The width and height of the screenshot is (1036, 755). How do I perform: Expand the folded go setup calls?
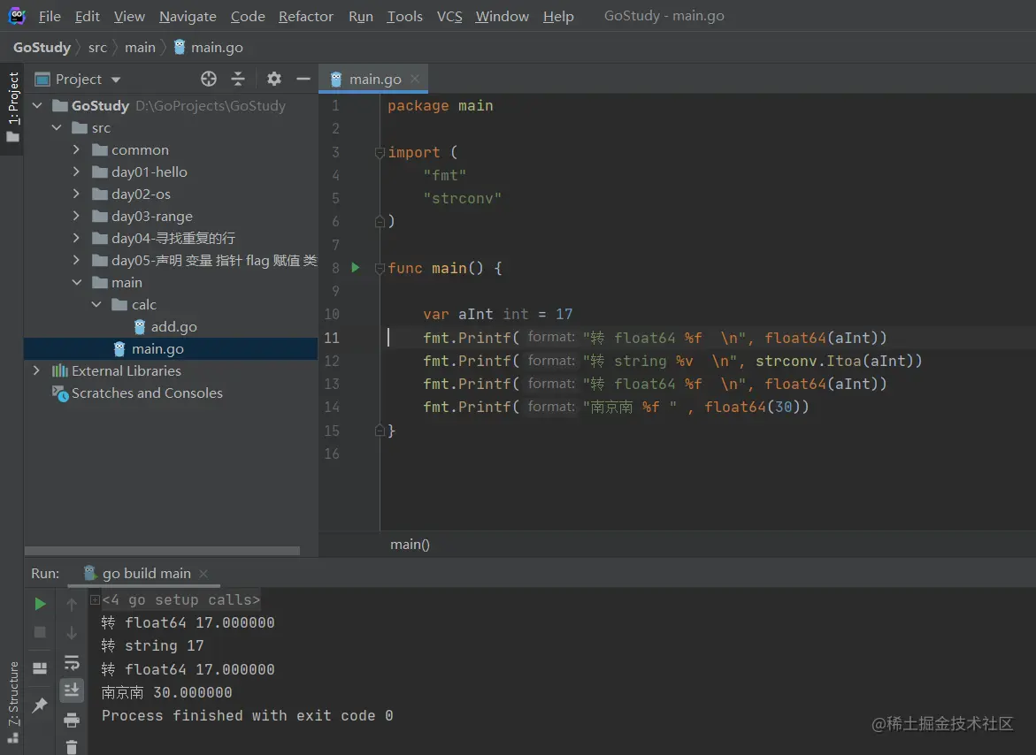pyautogui.click(x=95, y=600)
